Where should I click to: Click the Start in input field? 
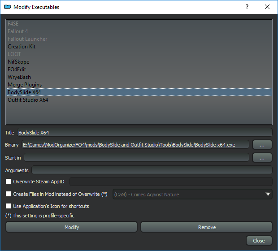[136, 157]
